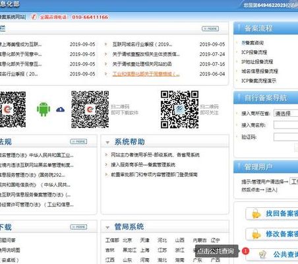Collapse the 管局系统 section triangle
This screenshot has width=298, height=264.
(x=107, y=227)
